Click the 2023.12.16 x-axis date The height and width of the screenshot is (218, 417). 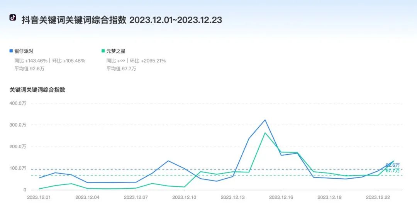pos(281,197)
